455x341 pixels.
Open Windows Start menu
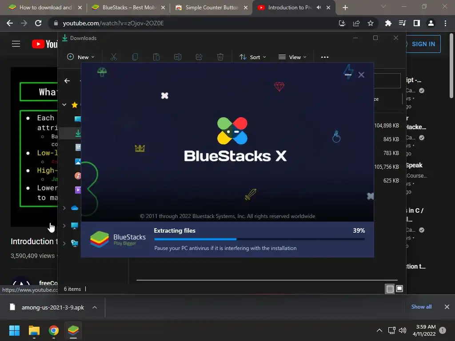pos(15,330)
